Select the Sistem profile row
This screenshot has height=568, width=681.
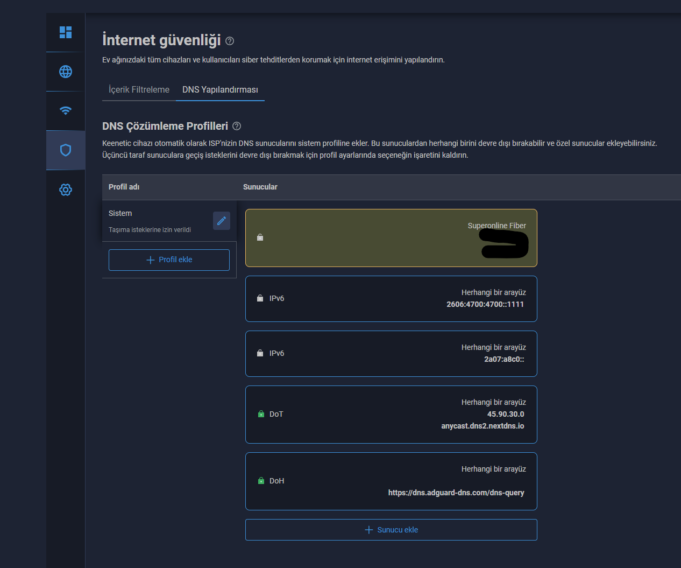coord(156,221)
